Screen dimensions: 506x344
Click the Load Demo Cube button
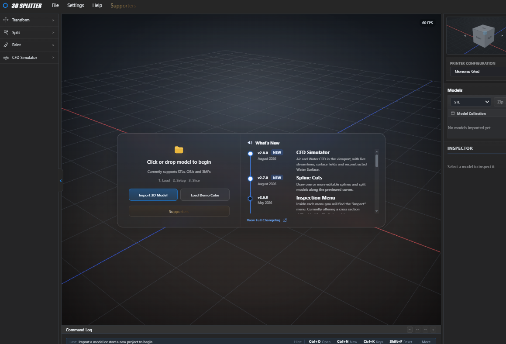click(x=205, y=195)
